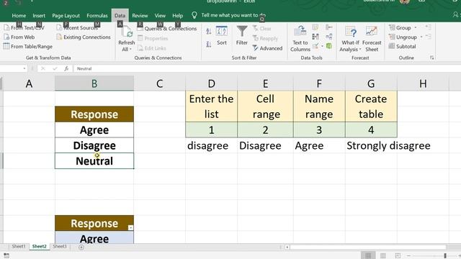This screenshot has height=259, width=461.
Task: Import data From Text/CSV
Action: pyautogui.click(x=24, y=27)
